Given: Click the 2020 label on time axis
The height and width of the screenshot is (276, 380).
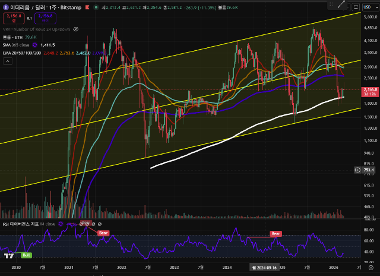Looking at the screenshot, I should [x=16, y=267].
